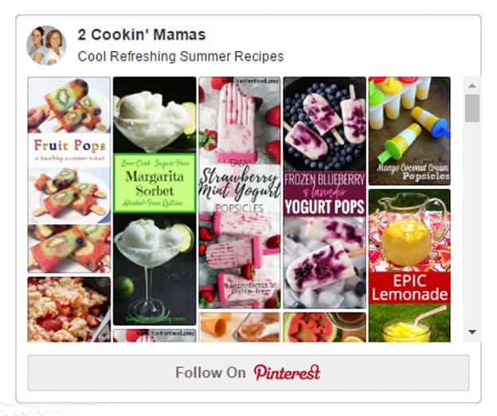Open the ice cream cone pin

[x=240, y=328]
